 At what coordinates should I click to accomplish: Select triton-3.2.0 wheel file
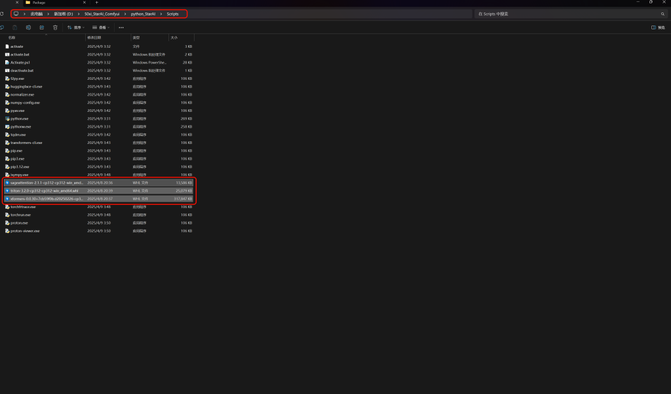(x=44, y=190)
